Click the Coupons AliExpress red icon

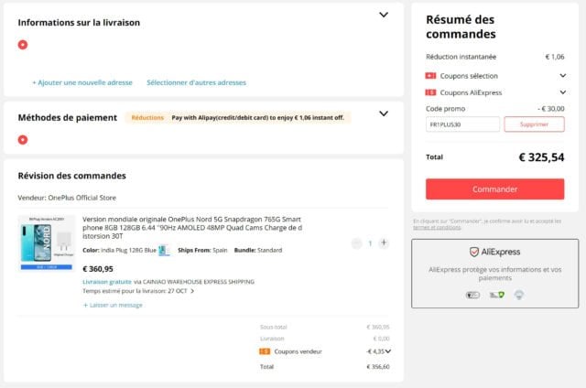[431, 92]
